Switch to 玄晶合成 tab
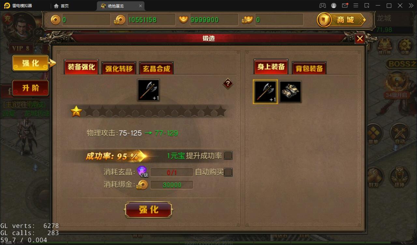 pos(156,68)
